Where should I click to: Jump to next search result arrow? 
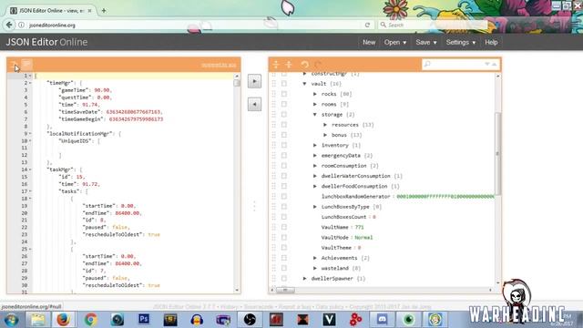point(487,65)
